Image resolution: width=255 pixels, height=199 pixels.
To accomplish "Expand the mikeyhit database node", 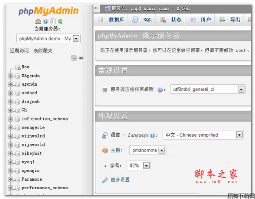I will [x=10, y=154].
